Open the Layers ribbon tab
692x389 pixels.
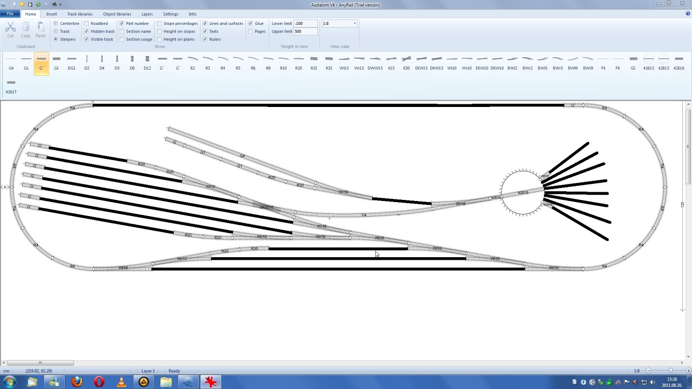point(147,14)
